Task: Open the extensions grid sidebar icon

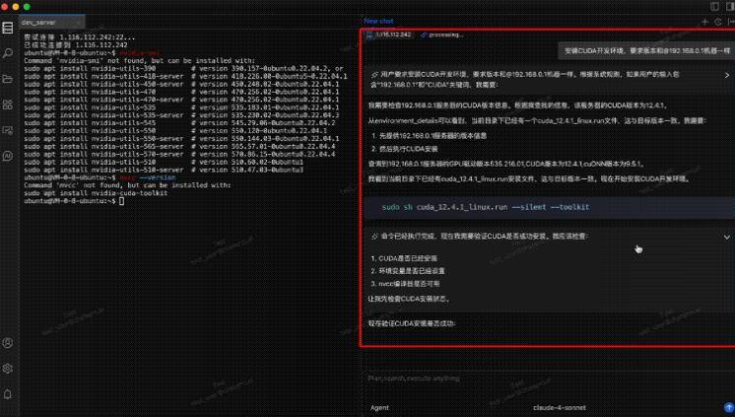Action: pyautogui.click(x=8, y=104)
